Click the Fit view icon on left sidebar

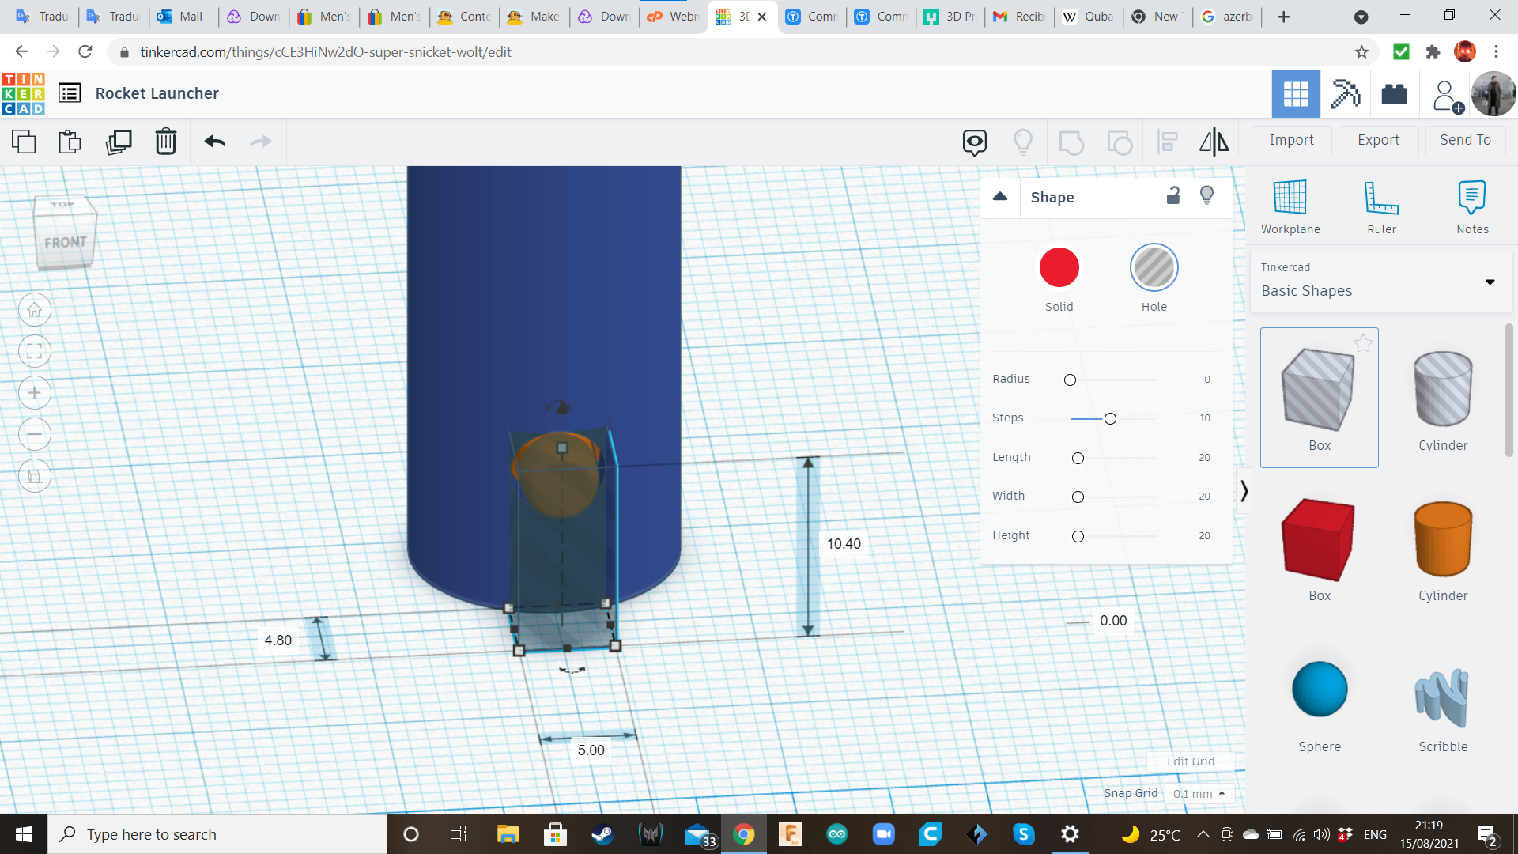point(34,350)
